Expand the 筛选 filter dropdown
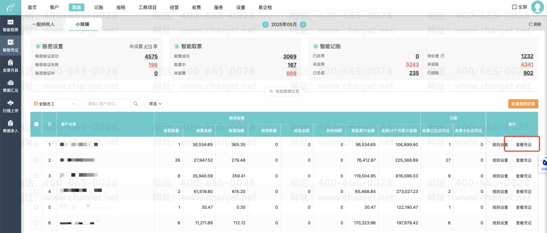The width and height of the screenshot is (547, 233). [155, 104]
